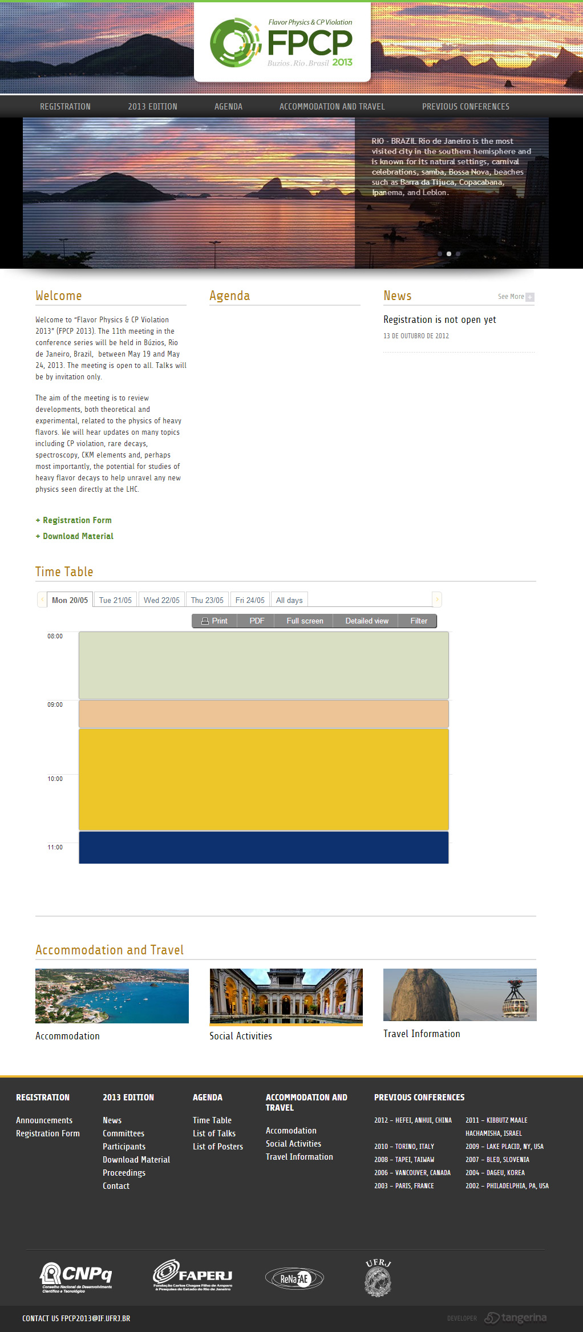Viewport: 583px width, 1332px height.
Task: Print the timetable
Action: 214,621
